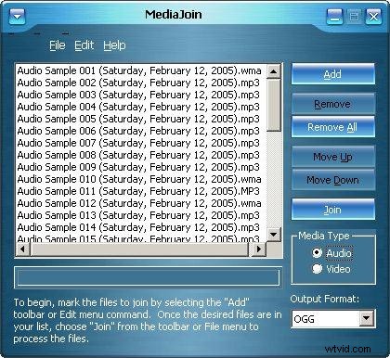Select Audio Sample 010 .wma file
The width and height of the screenshot is (390, 358).
139,179
